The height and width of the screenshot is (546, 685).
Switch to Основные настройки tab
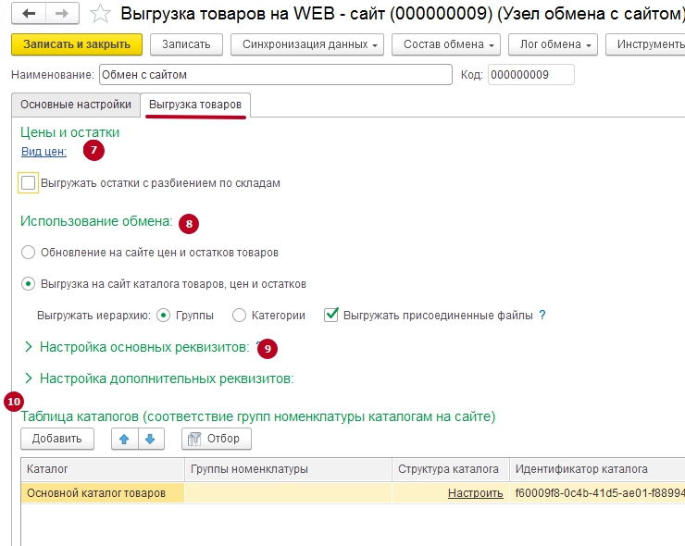(x=76, y=105)
